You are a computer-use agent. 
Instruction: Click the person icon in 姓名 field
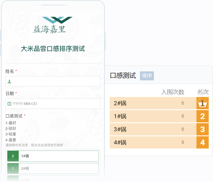(9, 81)
